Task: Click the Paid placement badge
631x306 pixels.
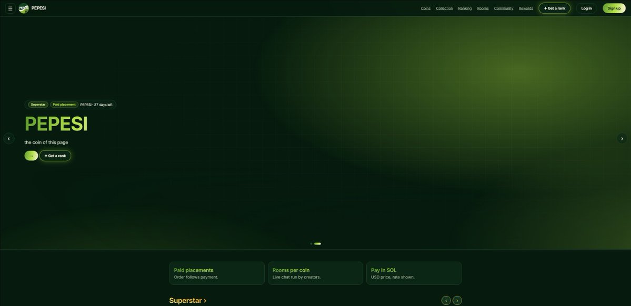Action: coord(64,105)
